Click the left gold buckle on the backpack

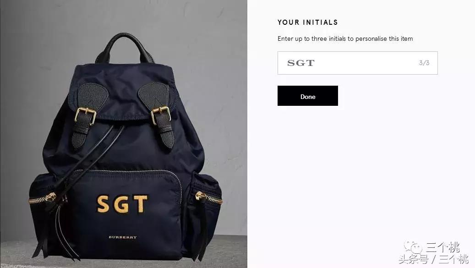click(85, 116)
